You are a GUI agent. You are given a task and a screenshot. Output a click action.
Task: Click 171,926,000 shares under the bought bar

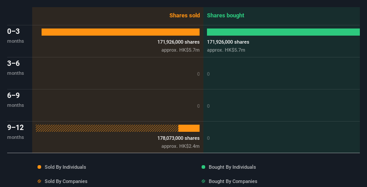(228, 42)
